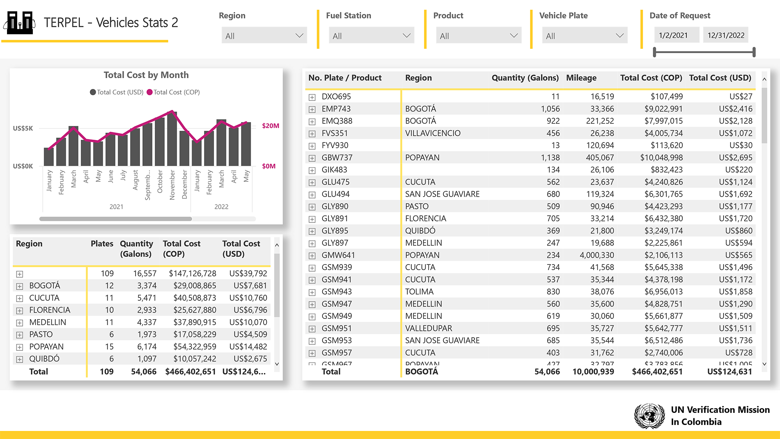This screenshot has height=439, width=780.
Task: Expand plate GSM947 row
Action: click(312, 304)
